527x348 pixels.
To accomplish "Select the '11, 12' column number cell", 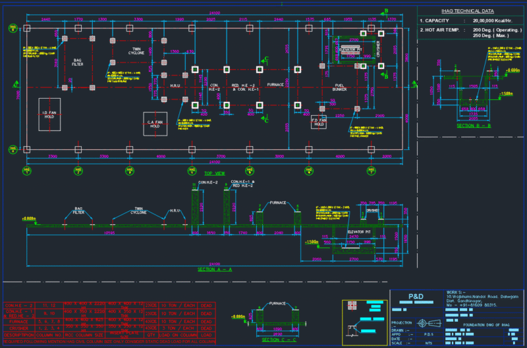I will point(49,305).
